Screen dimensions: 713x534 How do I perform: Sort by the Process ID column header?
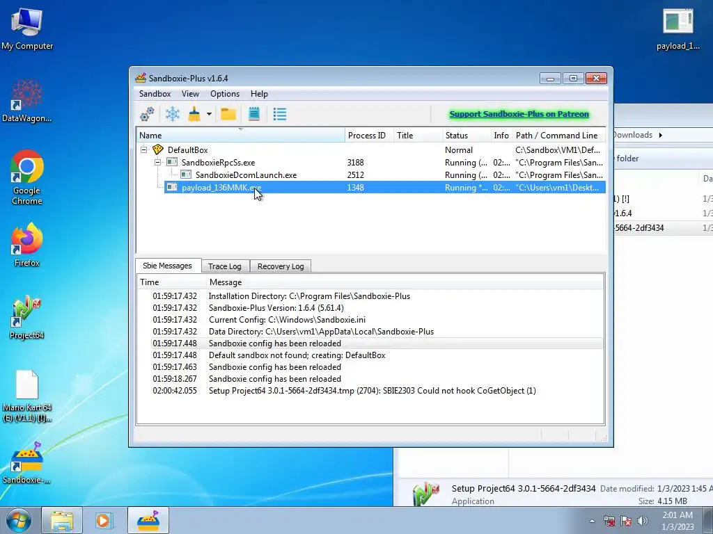tap(369, 136)
